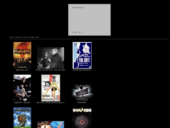
Task: Click the MintyHOME caption
Action: tap(82, 102)
